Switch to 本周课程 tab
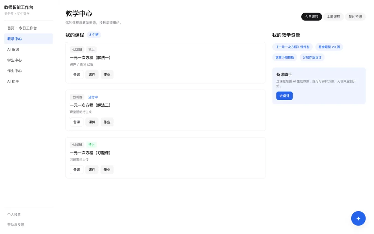The image size is (374, 234). 333,17
